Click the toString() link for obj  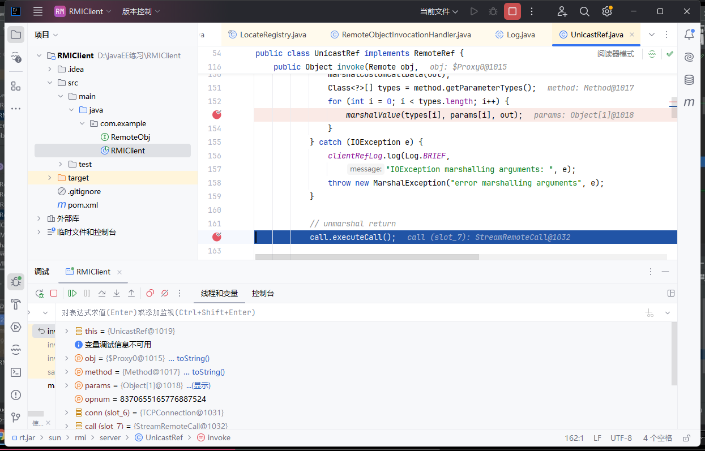pos(193,358)
